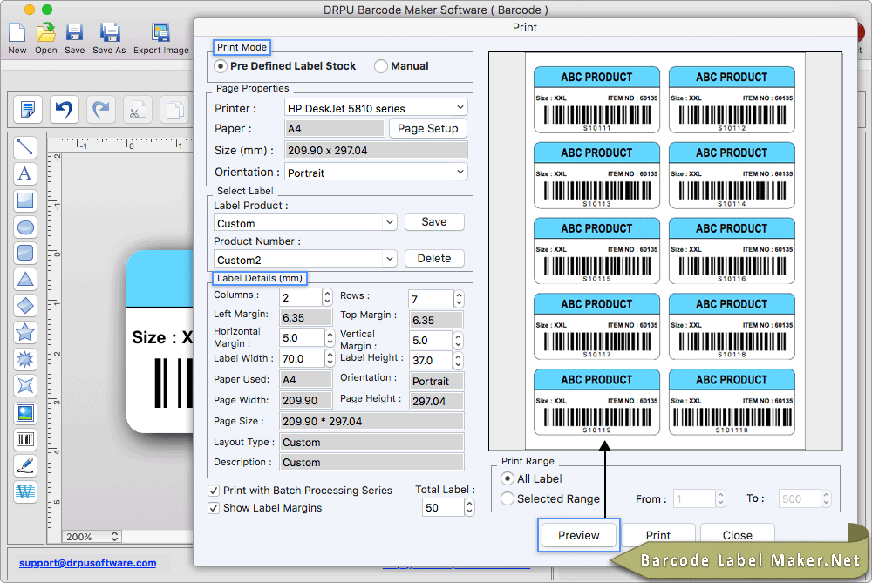The height and width of the screenshot is (583, 872).
Task: Adjust the Rows stepper
Action: click(x=459, y=299)
